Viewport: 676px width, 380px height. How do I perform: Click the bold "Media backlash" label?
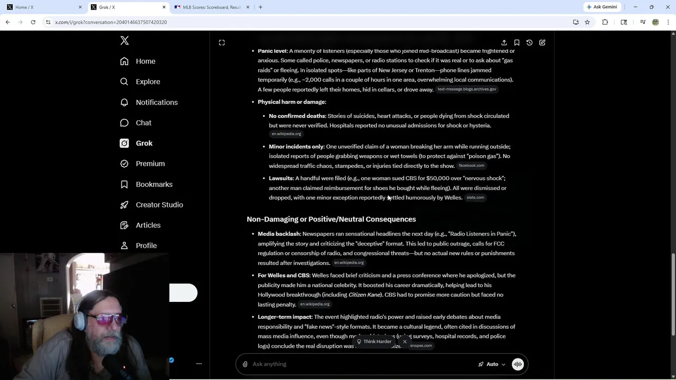point(279,234)
